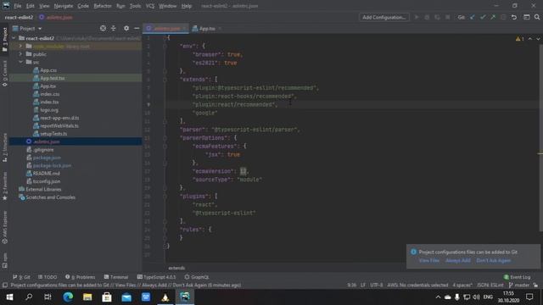Screen dimensions: 543x305
Task: Click the warning indicator at editor top right
Action: coord(519,39)
